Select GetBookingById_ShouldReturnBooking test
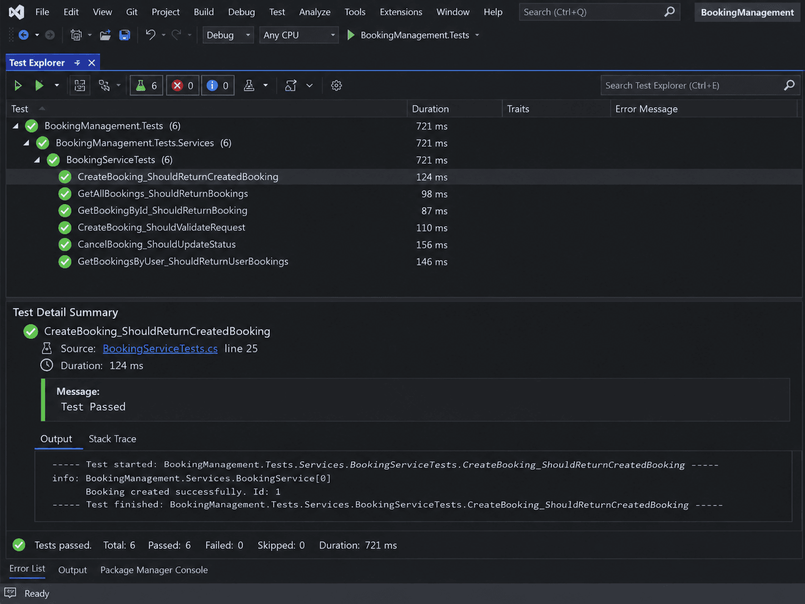This screenshot has height=604, width=805. pos(162,210)
